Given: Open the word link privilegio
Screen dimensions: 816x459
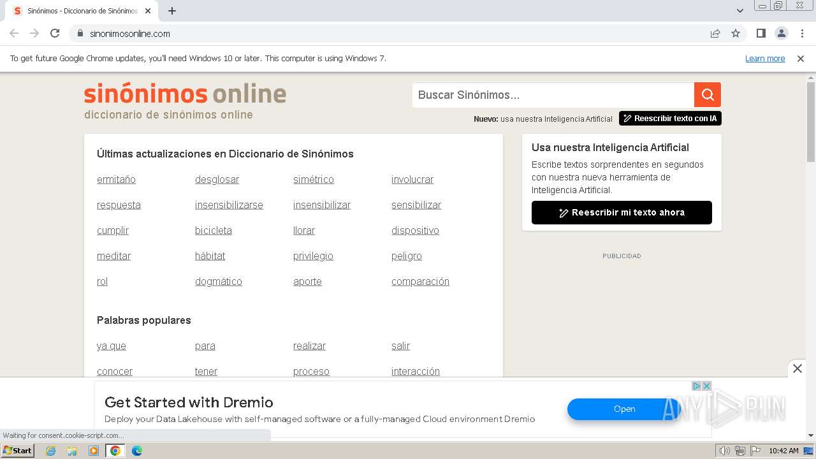Looking at the screenshot, I should pos(313,256).
